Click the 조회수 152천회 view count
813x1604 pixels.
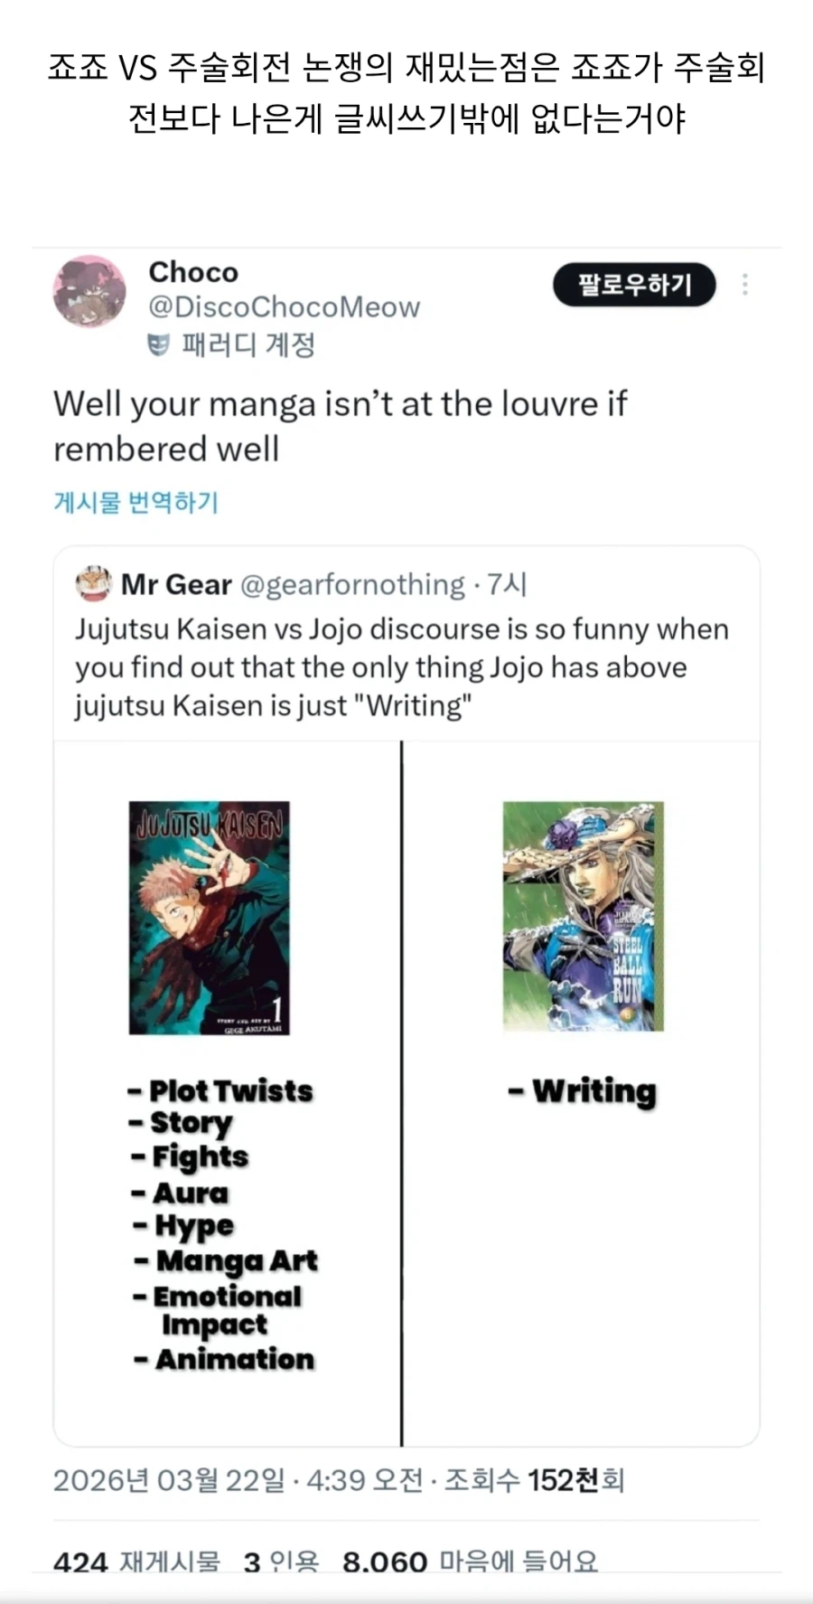[x=535, y=1480]
